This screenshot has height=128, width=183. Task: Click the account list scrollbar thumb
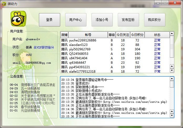(x=172, y=47)
